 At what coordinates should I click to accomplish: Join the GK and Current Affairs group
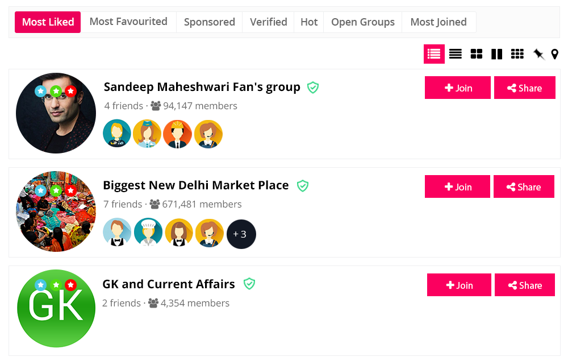click(x=459, y=285)
